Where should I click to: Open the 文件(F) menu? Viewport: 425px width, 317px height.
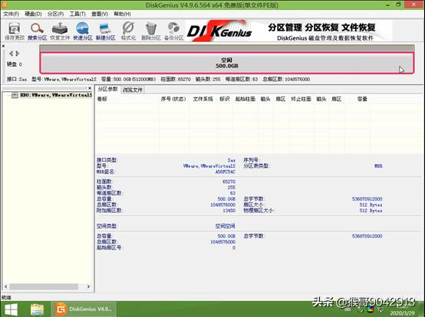click(11, 14)
